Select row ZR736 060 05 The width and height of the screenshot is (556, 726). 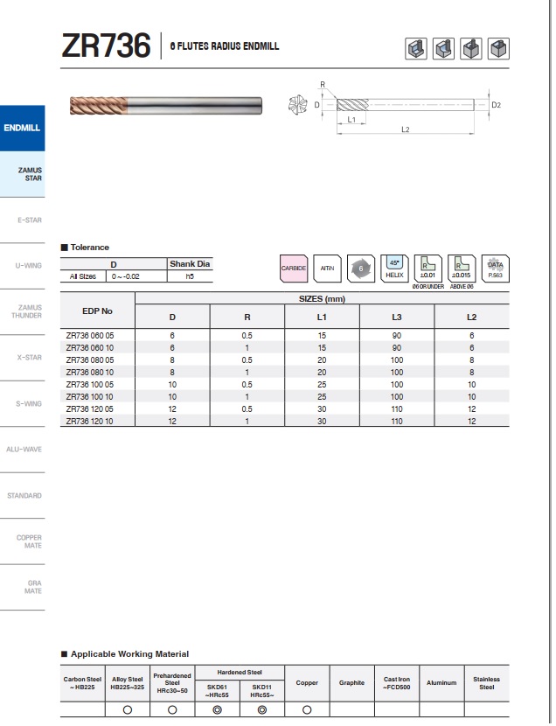click(284, 335)
